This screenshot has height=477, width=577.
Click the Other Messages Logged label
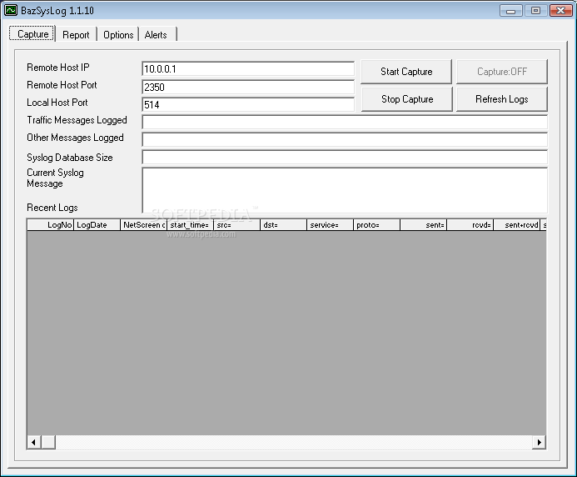(x=76, y=138)
